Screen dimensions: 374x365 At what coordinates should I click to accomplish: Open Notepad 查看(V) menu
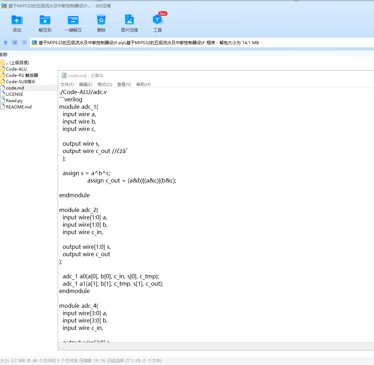124,85
